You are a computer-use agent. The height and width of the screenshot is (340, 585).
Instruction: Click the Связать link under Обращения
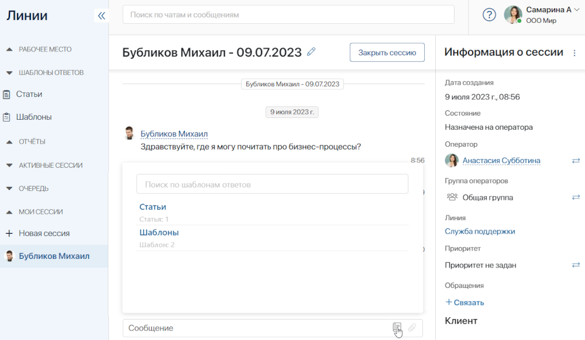point(465,303)
